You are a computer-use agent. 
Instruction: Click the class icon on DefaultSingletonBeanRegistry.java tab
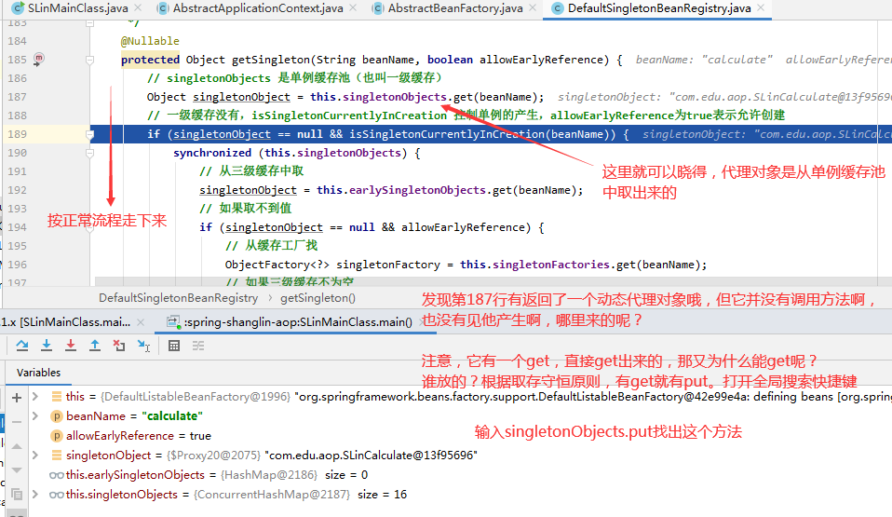coord(558,8)
